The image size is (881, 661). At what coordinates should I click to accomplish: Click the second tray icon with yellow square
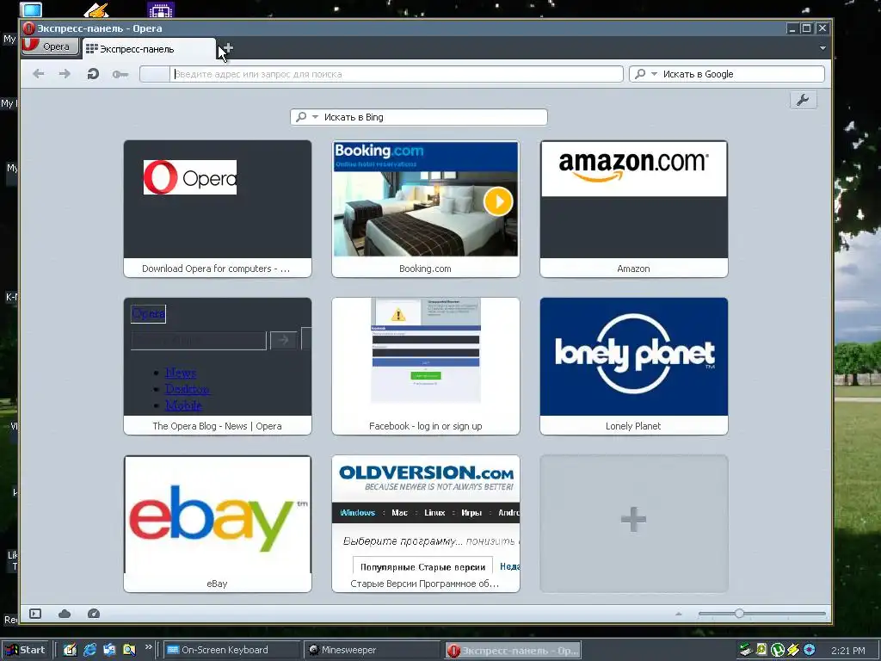[761, 650]
